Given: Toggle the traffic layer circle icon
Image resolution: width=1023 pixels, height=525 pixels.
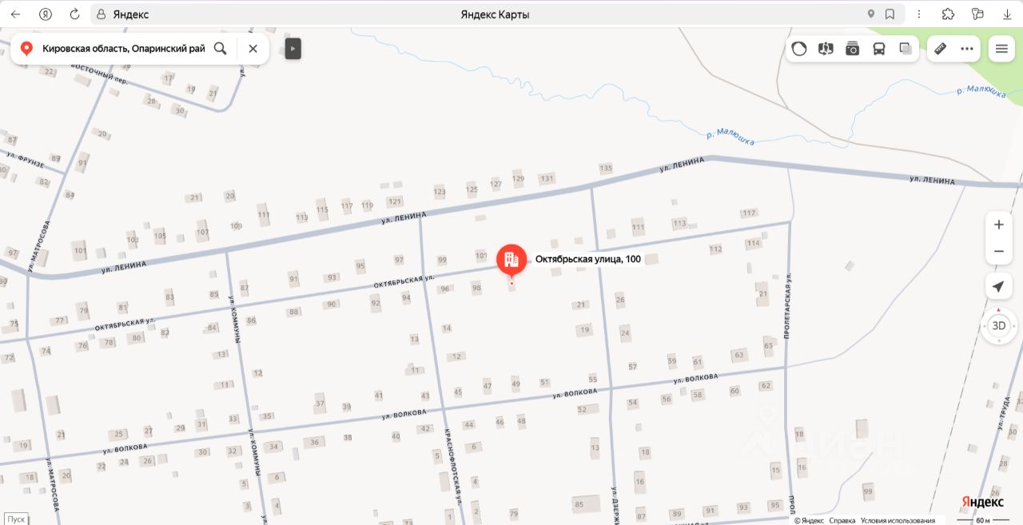Looking at the screenshot, I should [799, 49].
